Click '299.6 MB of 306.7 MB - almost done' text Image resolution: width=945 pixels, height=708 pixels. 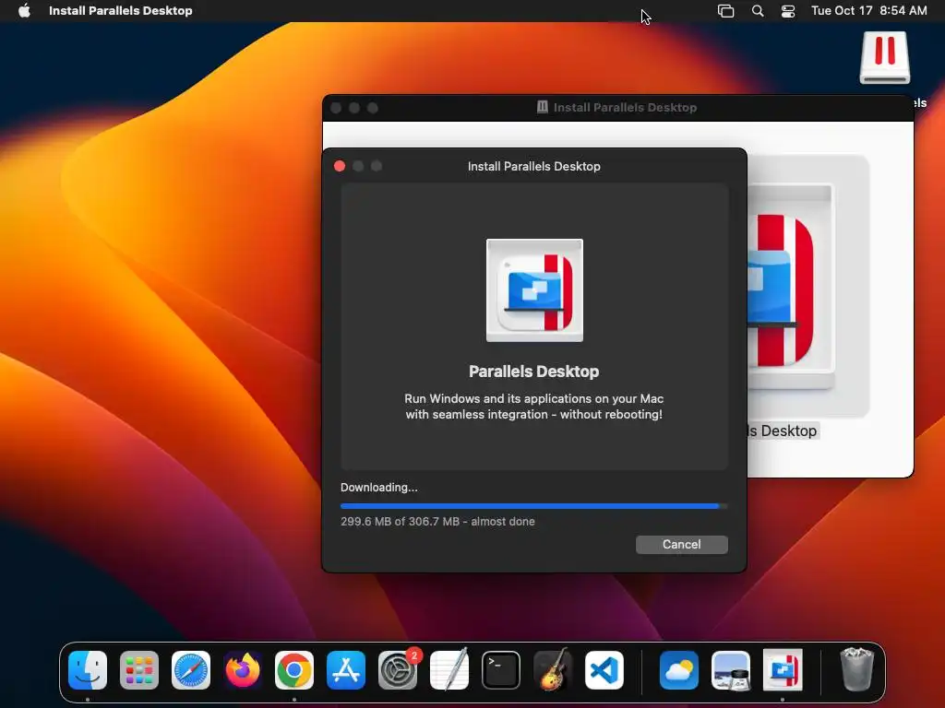(x=437, y=522)
